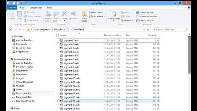Open the Help question mark icon
The width and height of the screenshot is (197, 111).
point(189,7)
